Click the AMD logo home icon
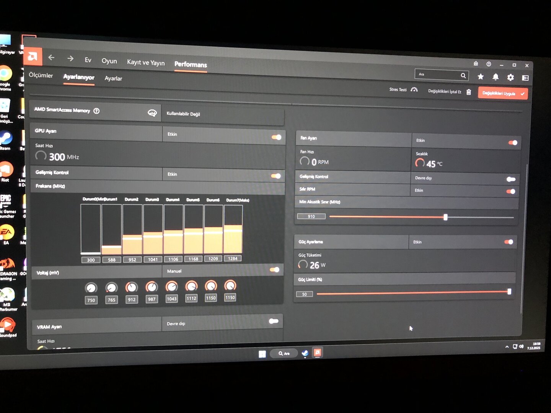This screenshot has height=413, width=551. tap(33, 57)
